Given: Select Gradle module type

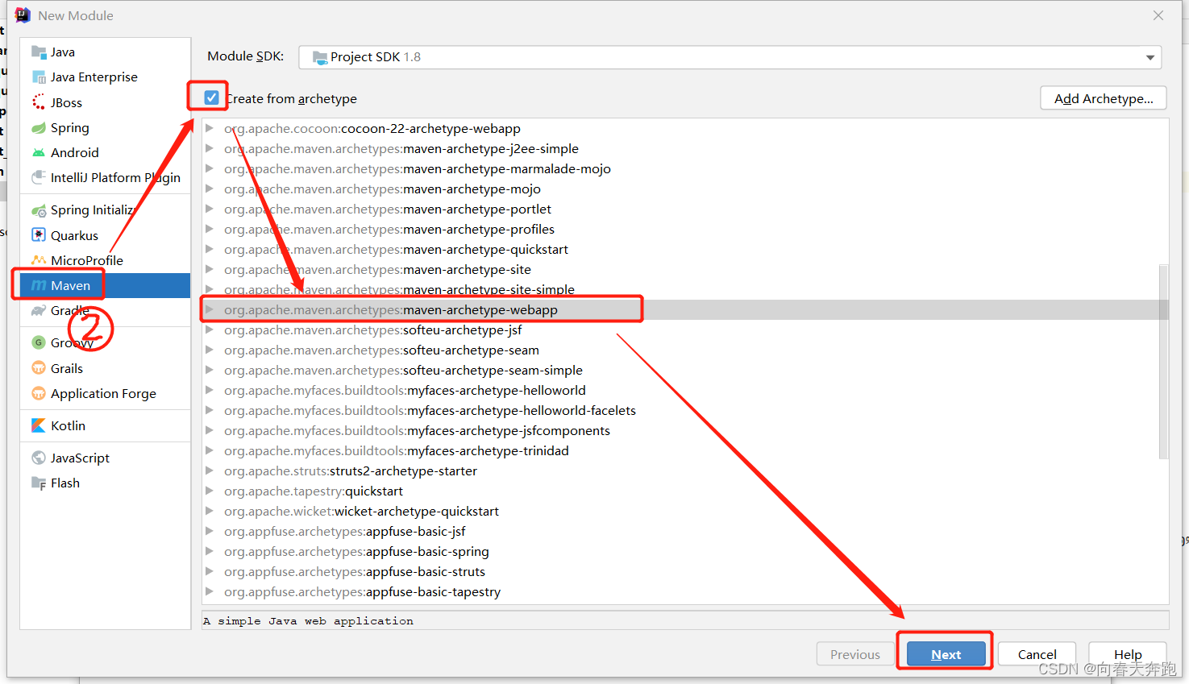Looking at the screenshot, I should coord(105,310).
